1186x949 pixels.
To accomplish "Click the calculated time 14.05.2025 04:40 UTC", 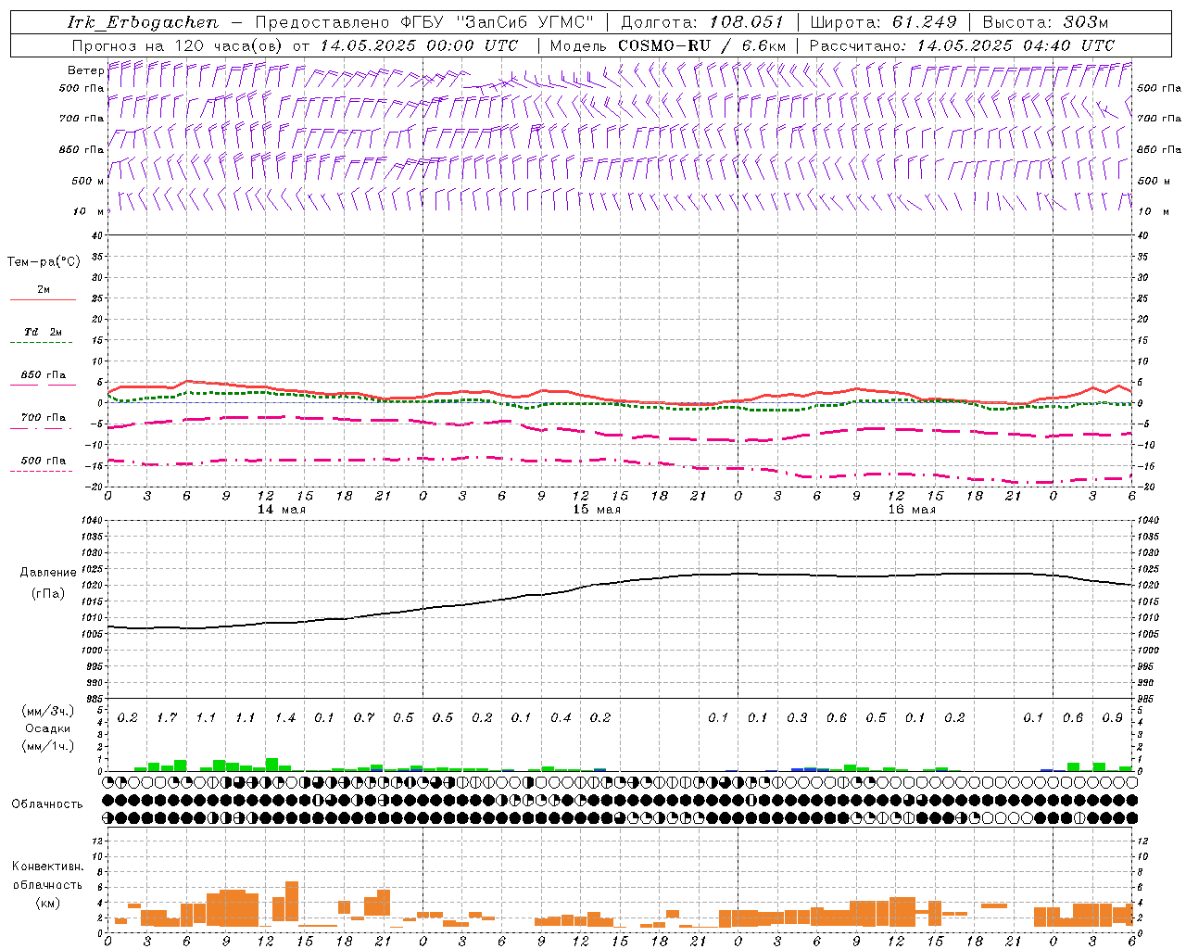I will pos(1016,45).
